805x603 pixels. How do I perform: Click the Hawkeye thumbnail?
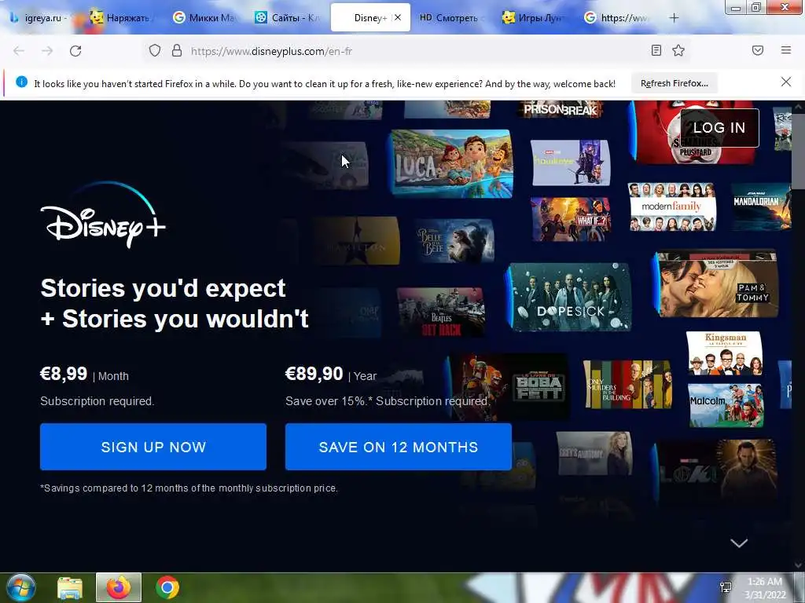tap(571, 162)
